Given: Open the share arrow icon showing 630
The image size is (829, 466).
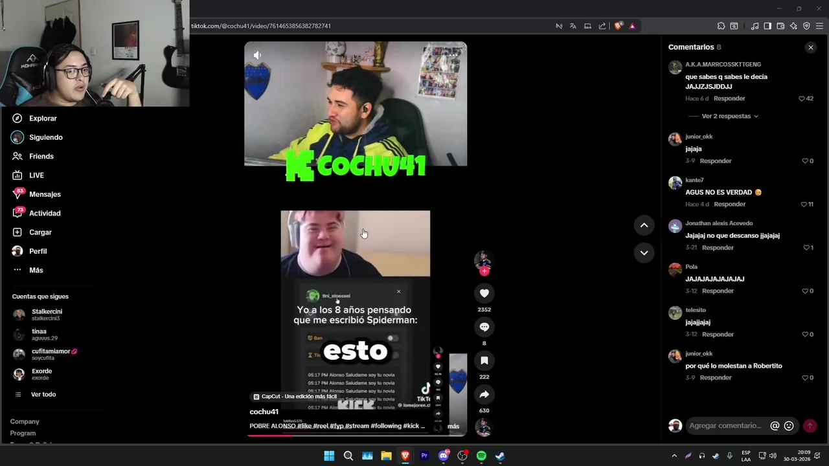Looking at the screenshot, I should pos(484,394).
